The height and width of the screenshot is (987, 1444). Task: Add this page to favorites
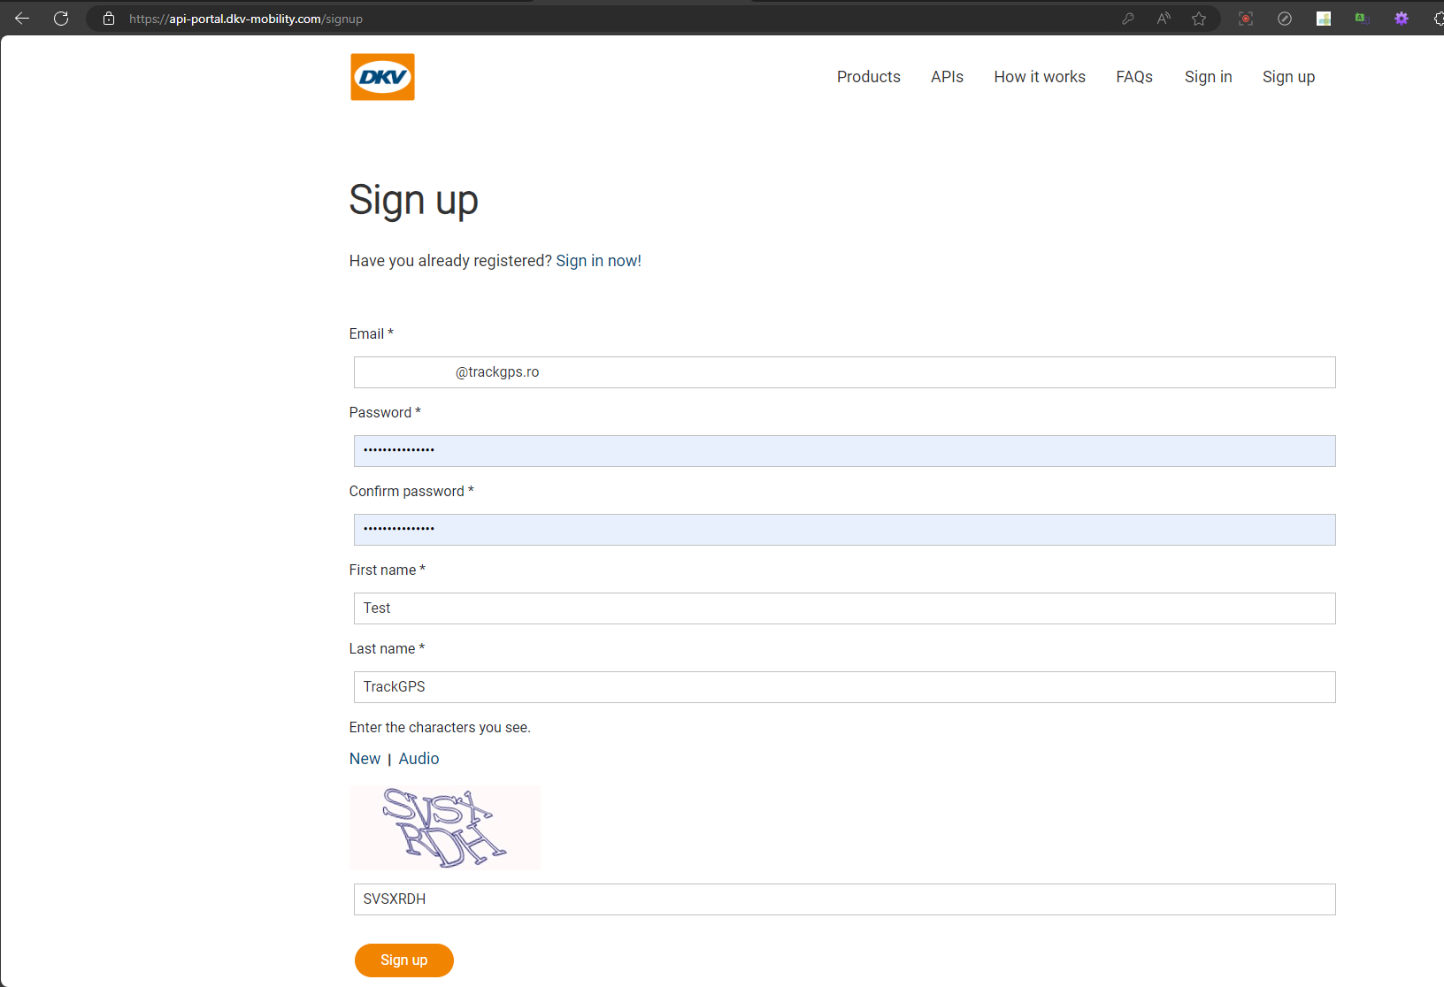coord(1199,18)
